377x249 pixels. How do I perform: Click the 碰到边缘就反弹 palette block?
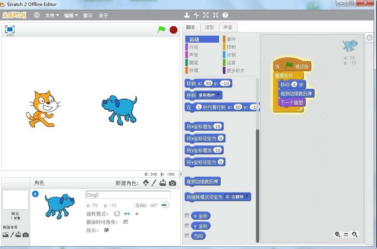click(202, 182)
